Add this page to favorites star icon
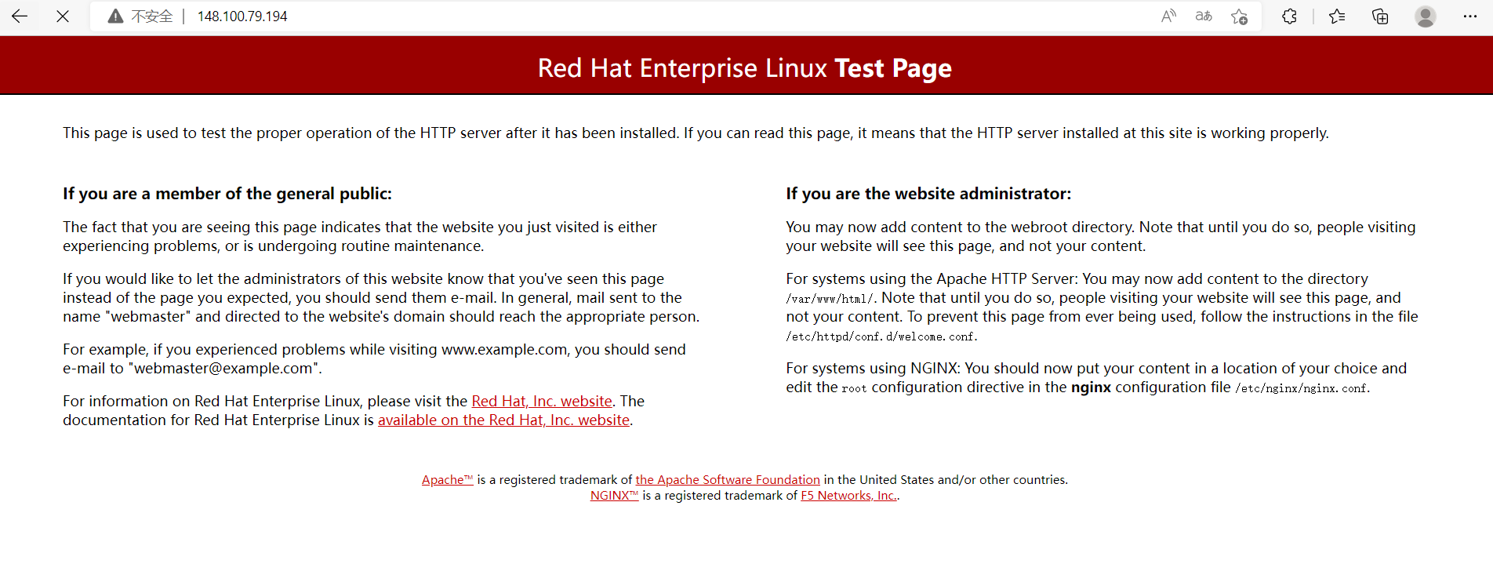The image size is (1493, 582). (1239, 16)
